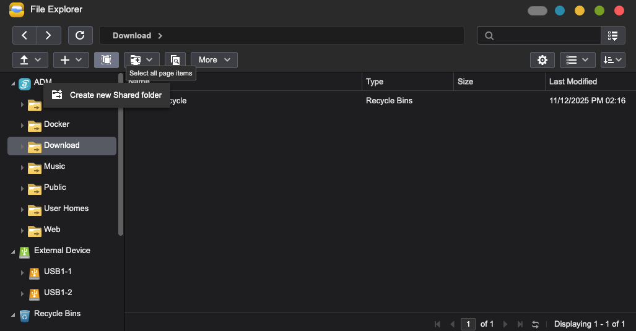The image size is (636, 331).
Task: Open the settings gear in toolbar
Action: pyautogui.click(x=542, y=60)
